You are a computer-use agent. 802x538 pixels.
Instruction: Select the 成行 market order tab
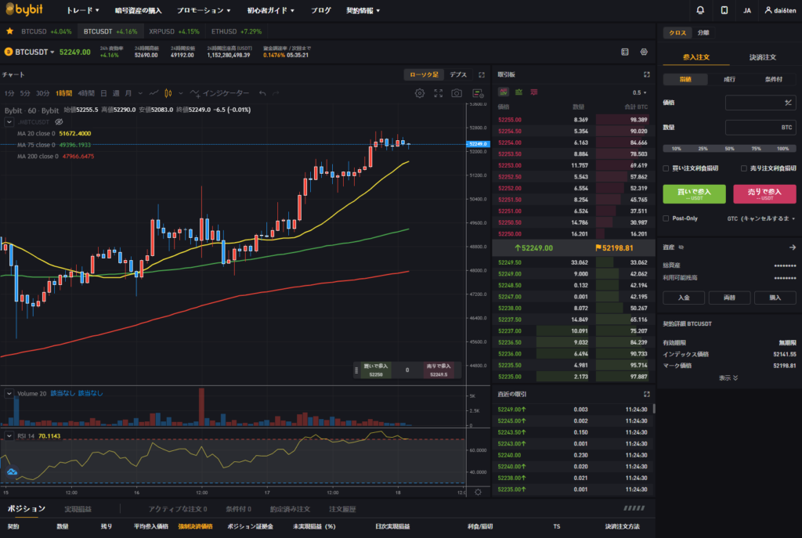[729, 79]
